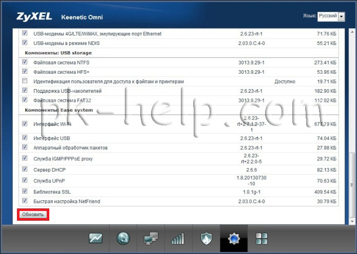Click the Аппаратный обработчик пакетов label
This screenshot has height=254, width=357.
70,148
